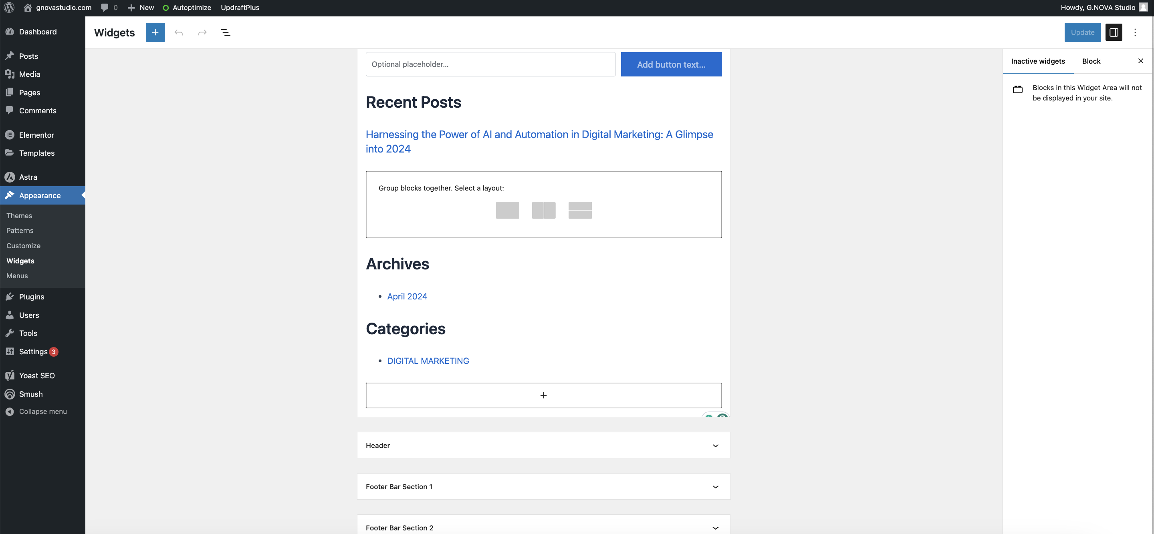
Task: Click the undo arrow icon
Action: point(179,32)
